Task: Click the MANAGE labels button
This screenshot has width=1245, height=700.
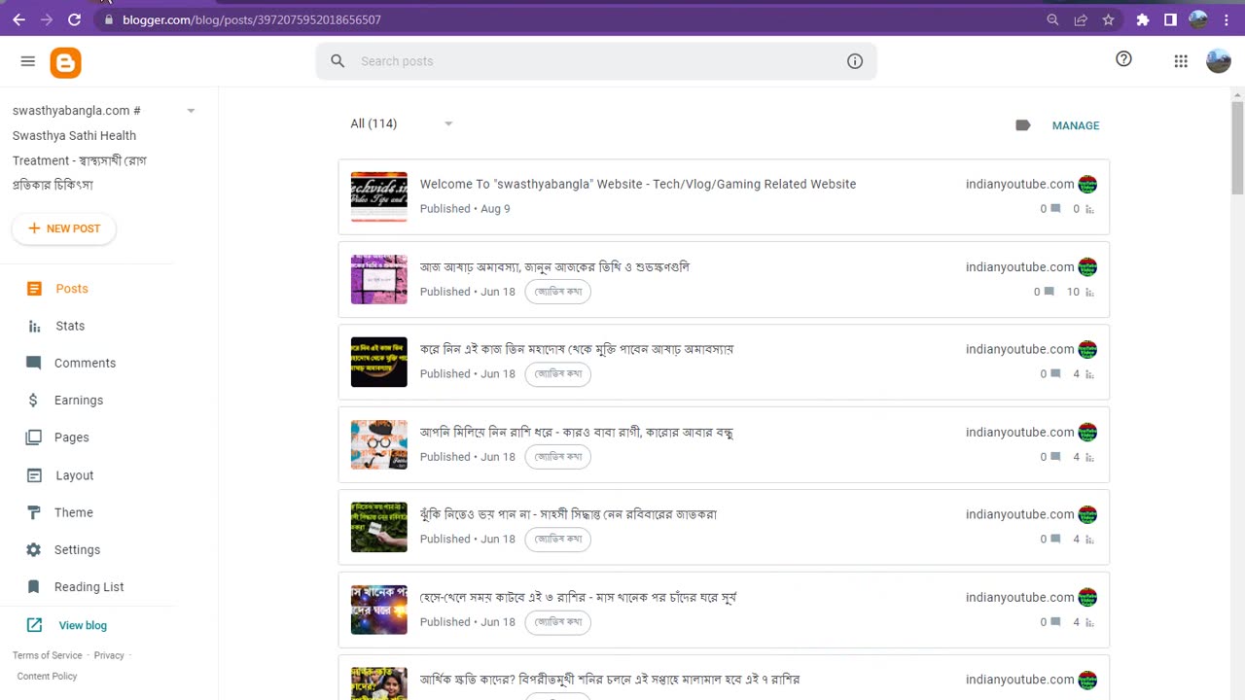Action: click(x=1076, y=125)
